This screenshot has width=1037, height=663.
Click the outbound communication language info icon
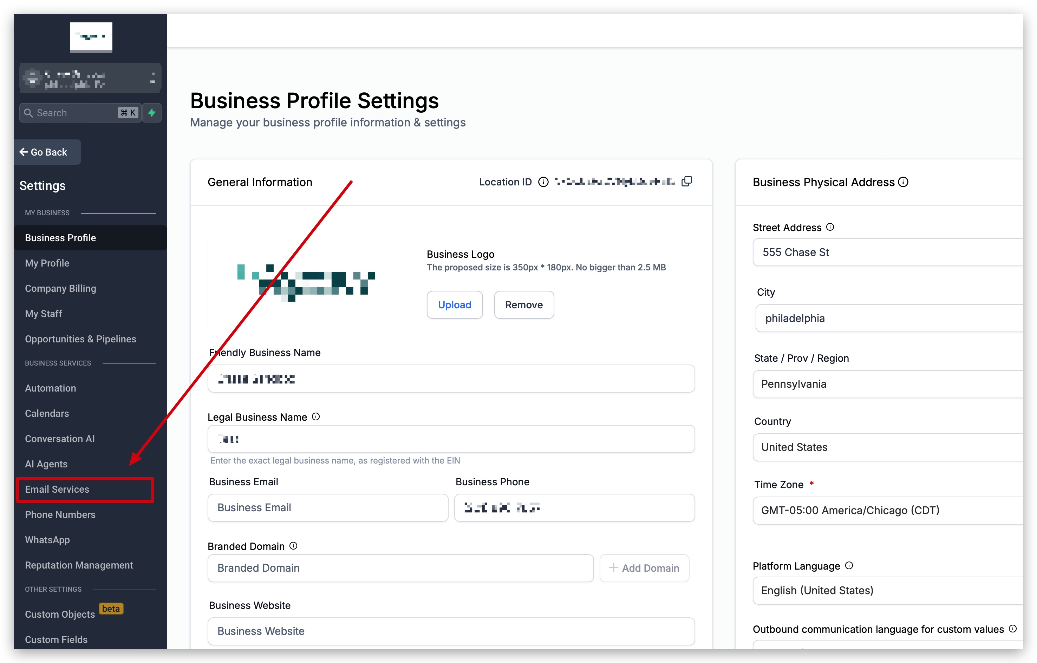point(1013,629)
